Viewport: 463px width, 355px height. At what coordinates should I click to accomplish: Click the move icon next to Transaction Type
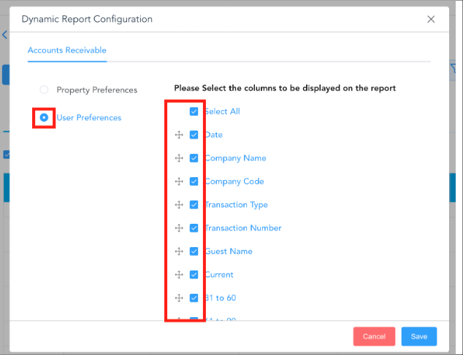click(x=179, y=205)
